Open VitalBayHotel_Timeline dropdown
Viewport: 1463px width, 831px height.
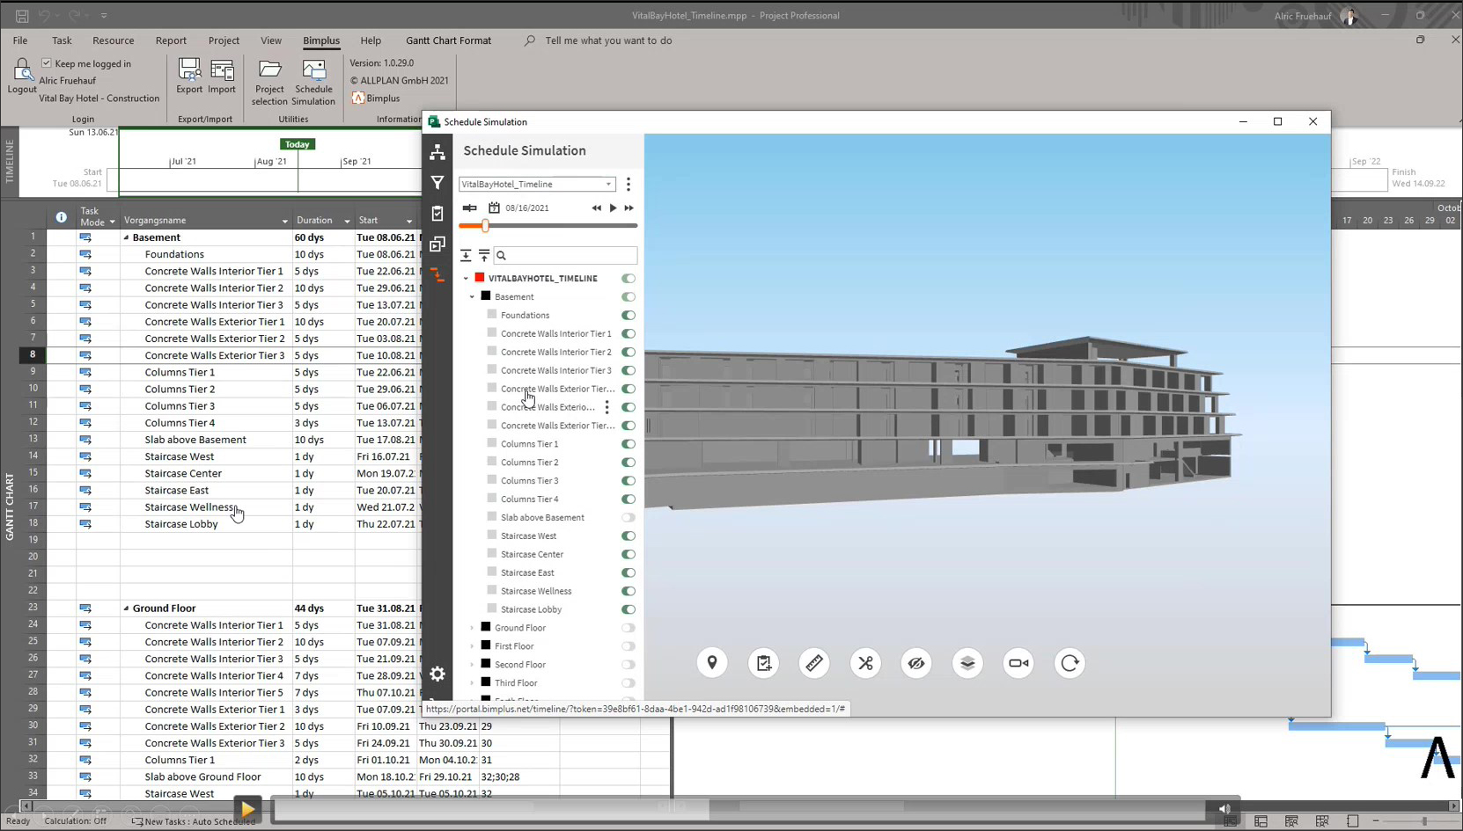(x=536, y=184)
